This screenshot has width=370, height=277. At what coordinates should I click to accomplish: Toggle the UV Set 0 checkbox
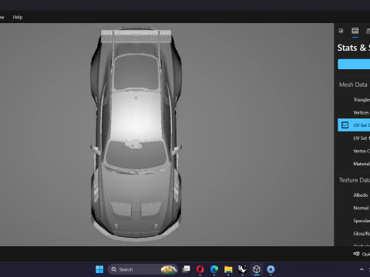click(345, 125)
